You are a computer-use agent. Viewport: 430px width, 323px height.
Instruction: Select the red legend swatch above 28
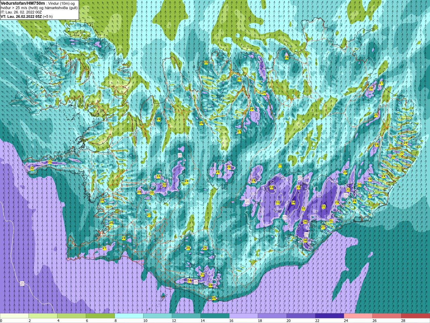(416, 316)
